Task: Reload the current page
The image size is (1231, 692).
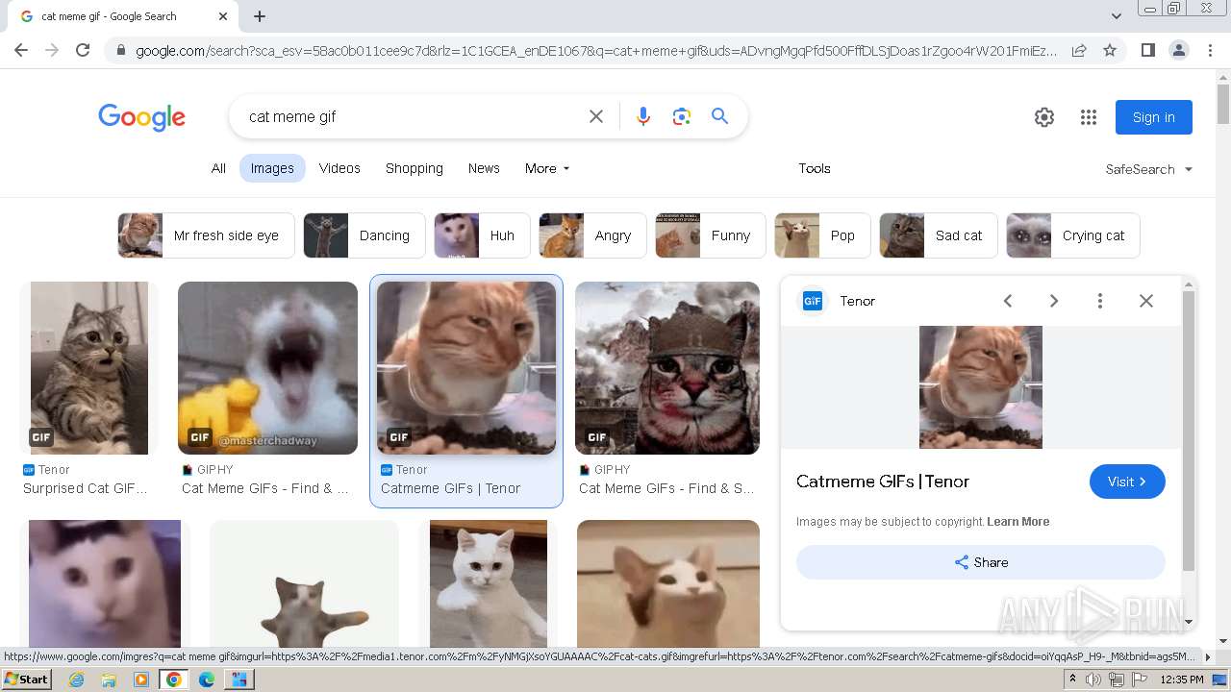Action: (83, 50)
